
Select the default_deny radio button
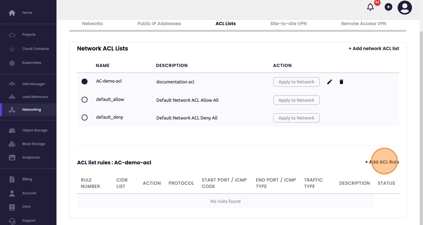click(x=85, y=117)
